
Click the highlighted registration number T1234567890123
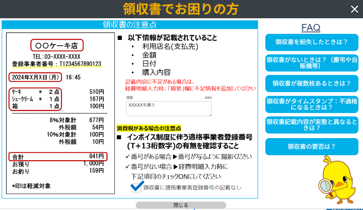(79, 64)
